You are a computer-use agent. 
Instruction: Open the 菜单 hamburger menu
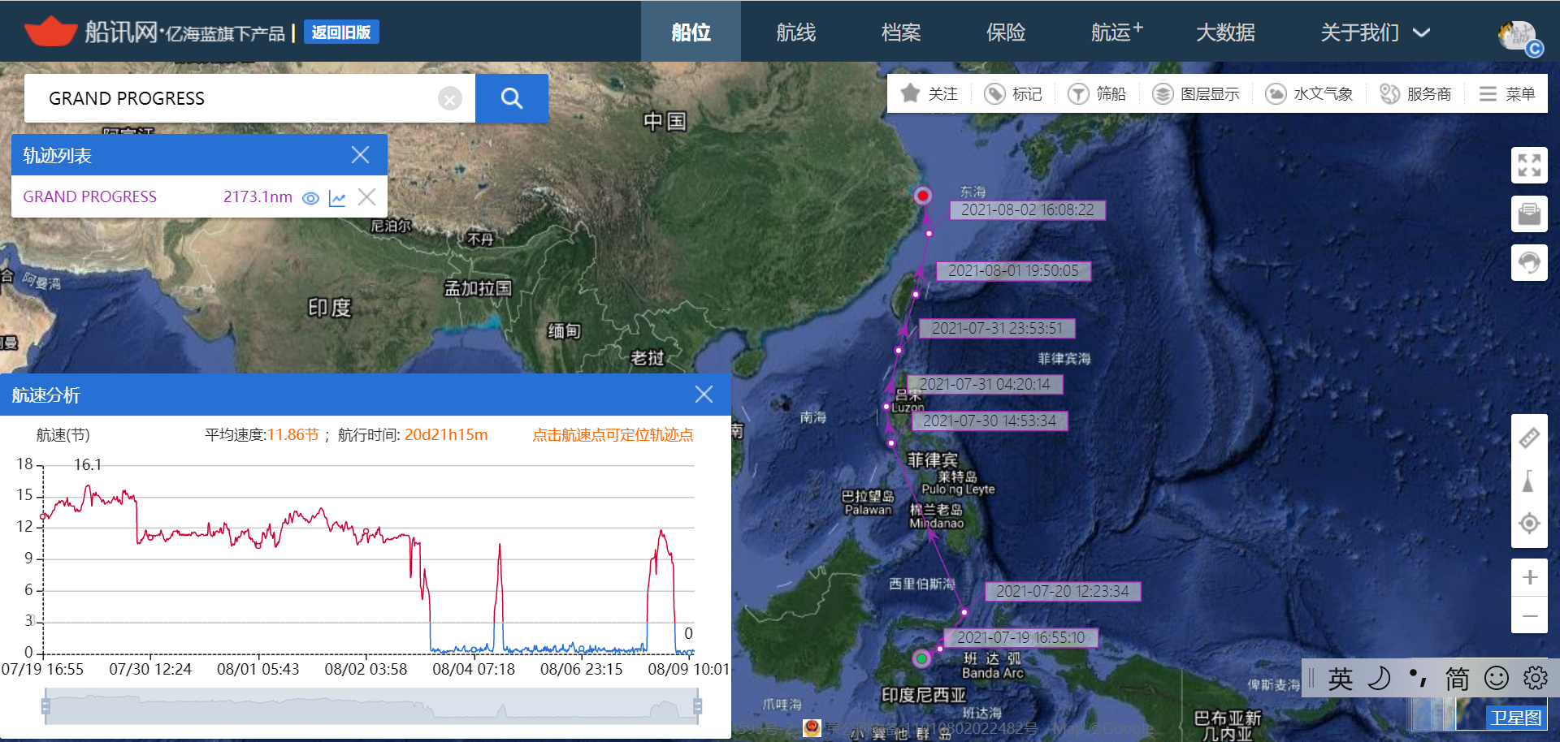coord(1507,94)
